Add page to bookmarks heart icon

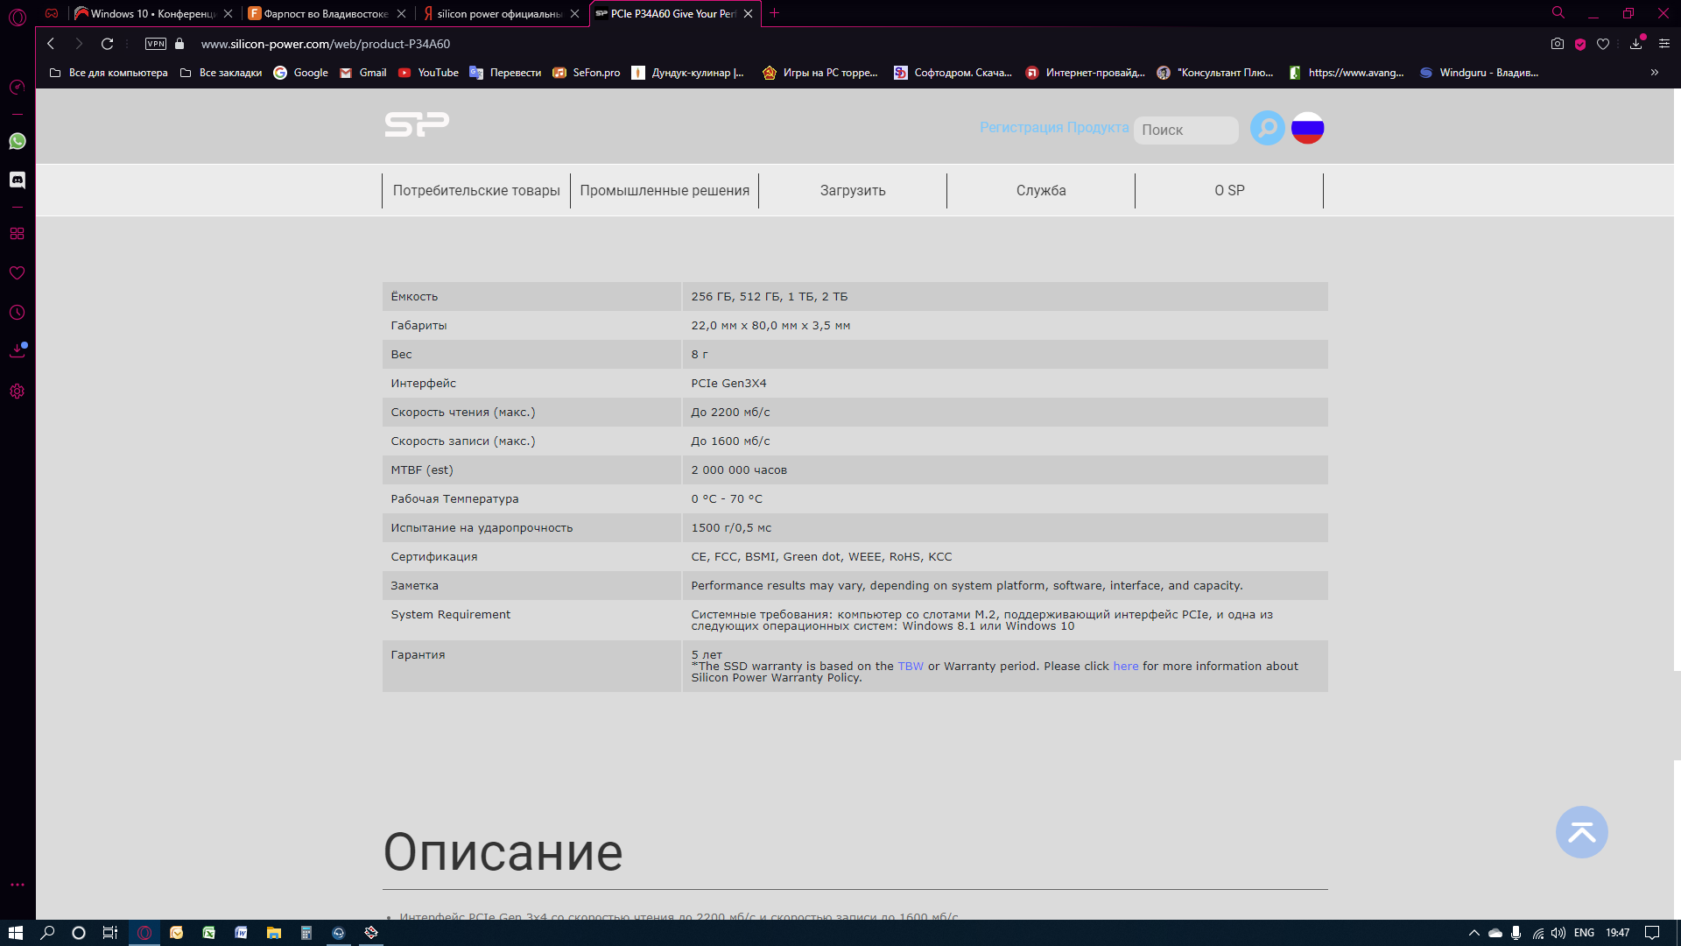click(1603, 44)
